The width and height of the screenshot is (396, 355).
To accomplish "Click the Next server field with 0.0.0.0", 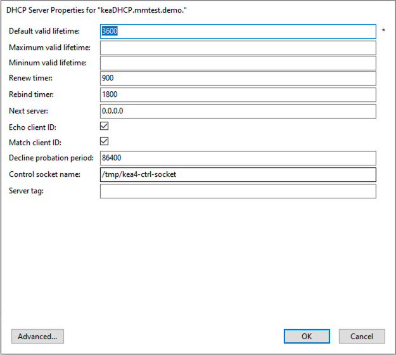I will 238,111.
